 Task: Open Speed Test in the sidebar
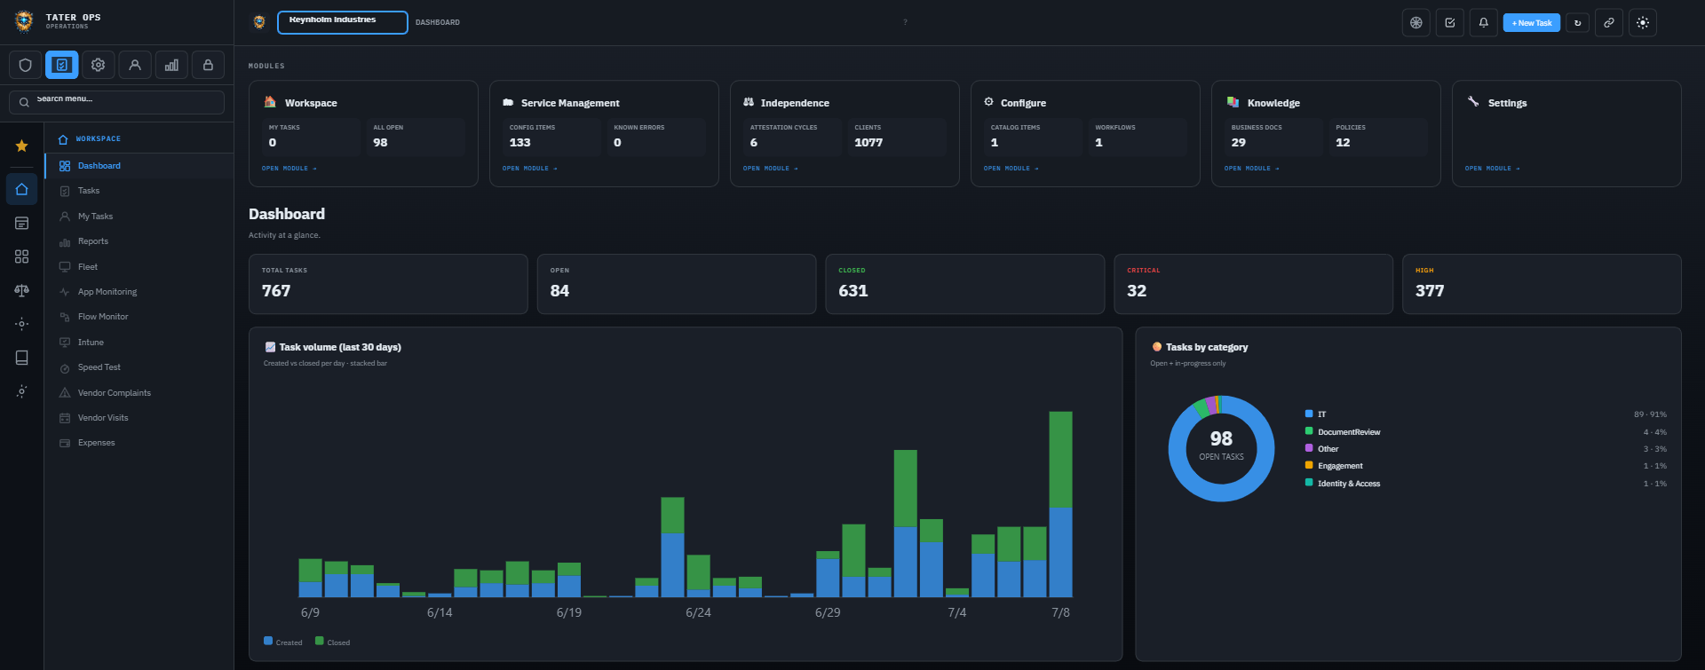coord(139,367)
